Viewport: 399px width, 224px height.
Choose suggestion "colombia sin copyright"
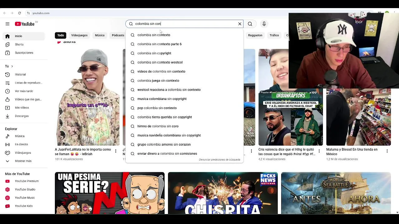pos(184,53)
